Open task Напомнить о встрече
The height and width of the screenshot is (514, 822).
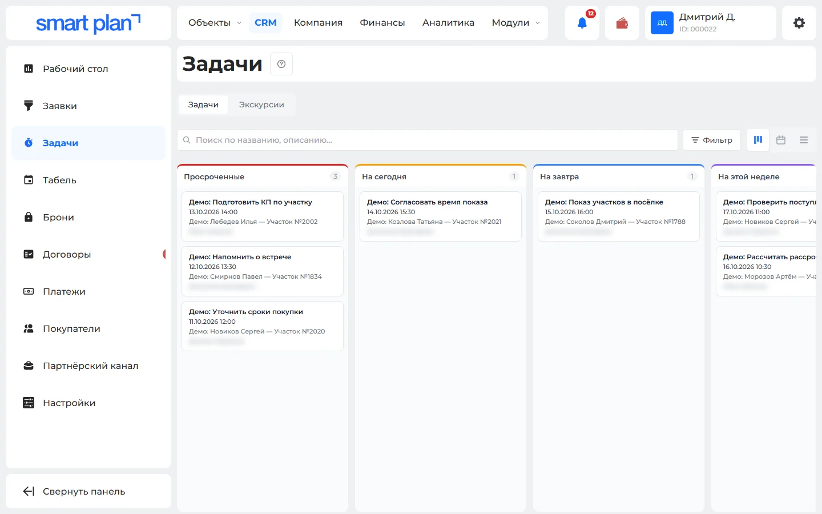(263, 271)
